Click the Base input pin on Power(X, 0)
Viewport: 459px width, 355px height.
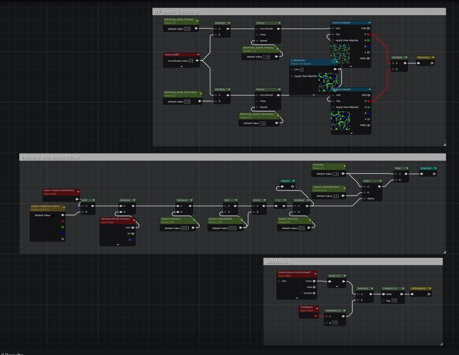(383, 294)
